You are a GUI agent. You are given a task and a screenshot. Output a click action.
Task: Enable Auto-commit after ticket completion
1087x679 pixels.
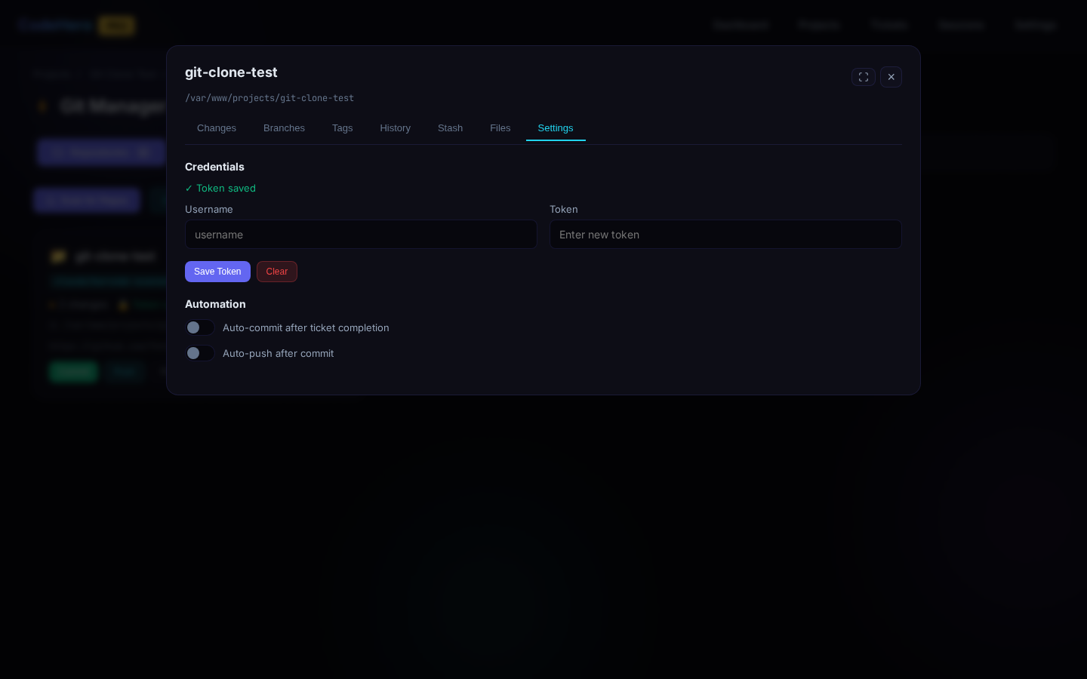[x=200, y=327]
